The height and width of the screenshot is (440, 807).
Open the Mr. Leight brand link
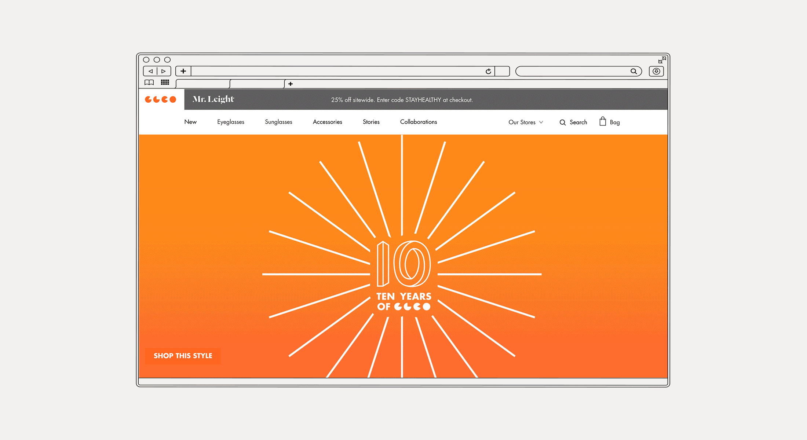213,99
